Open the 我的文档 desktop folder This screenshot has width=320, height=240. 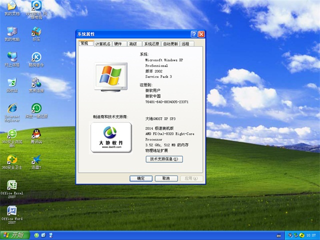point(11,6)
